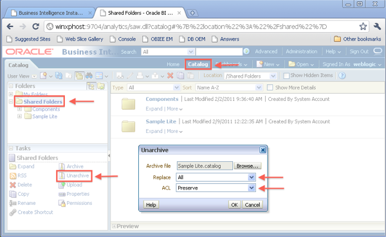Viewport: 386px width, 237px height.
Task: Open the search scope All dropdown
Action: click(x=190, y=51)
